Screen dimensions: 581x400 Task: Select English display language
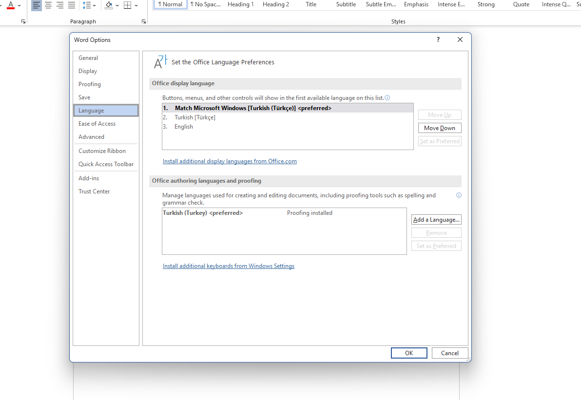coord(288,127)
